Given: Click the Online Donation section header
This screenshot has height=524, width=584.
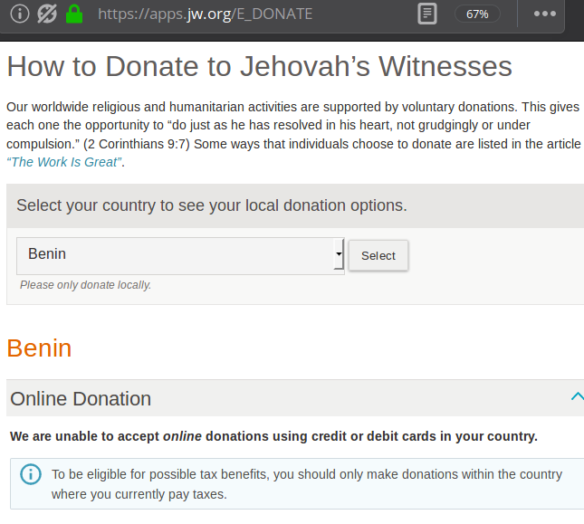Looking at the screenshot, I should tap(81, 398).
